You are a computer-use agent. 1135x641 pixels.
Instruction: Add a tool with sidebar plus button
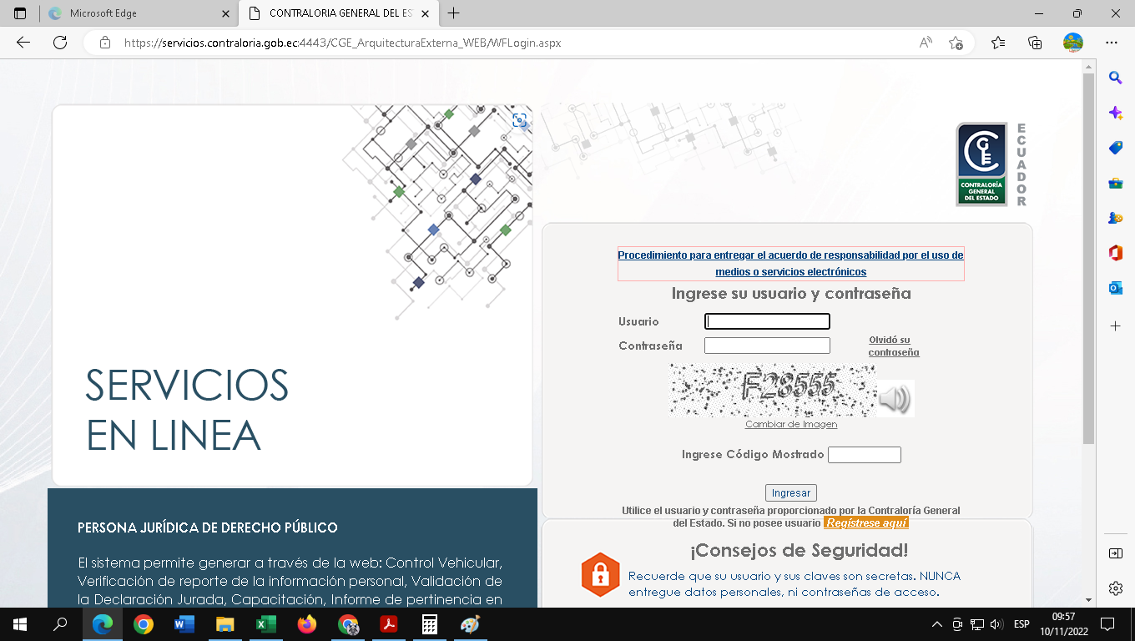pos(1115,326)
